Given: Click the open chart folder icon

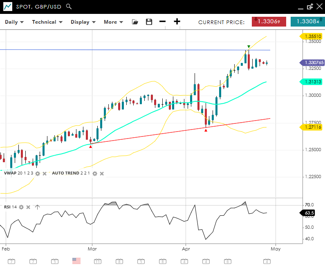Looking at the screenshot, I should (135, 22).
